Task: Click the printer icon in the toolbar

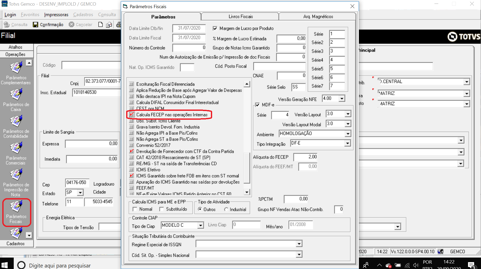Action: point(119,24)
